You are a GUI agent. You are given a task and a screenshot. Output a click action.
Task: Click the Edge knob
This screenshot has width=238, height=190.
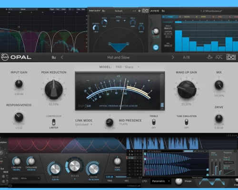tap(118, 161)
